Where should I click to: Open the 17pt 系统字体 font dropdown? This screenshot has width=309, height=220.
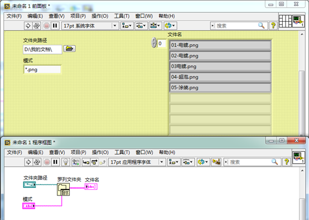(90, 26)
